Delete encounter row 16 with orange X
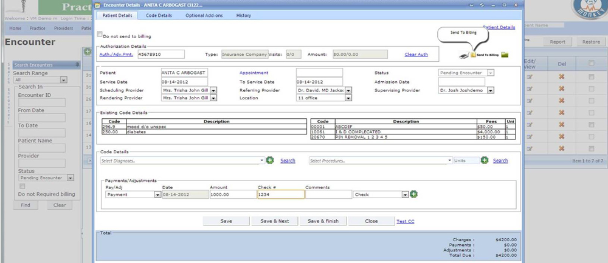Image resolution: width=608 pixels, height=263 pixels. click(x=561, y=125)
